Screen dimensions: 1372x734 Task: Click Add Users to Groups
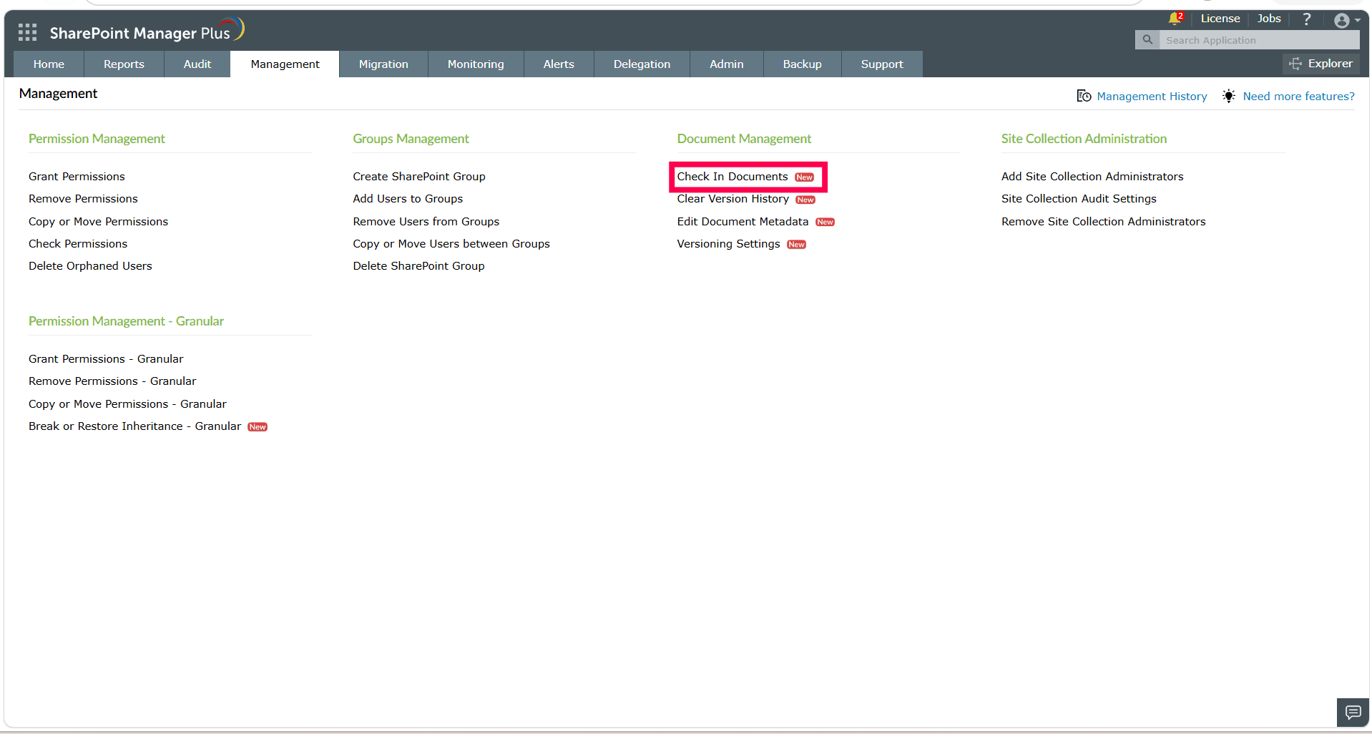click(x=408, y=199)
